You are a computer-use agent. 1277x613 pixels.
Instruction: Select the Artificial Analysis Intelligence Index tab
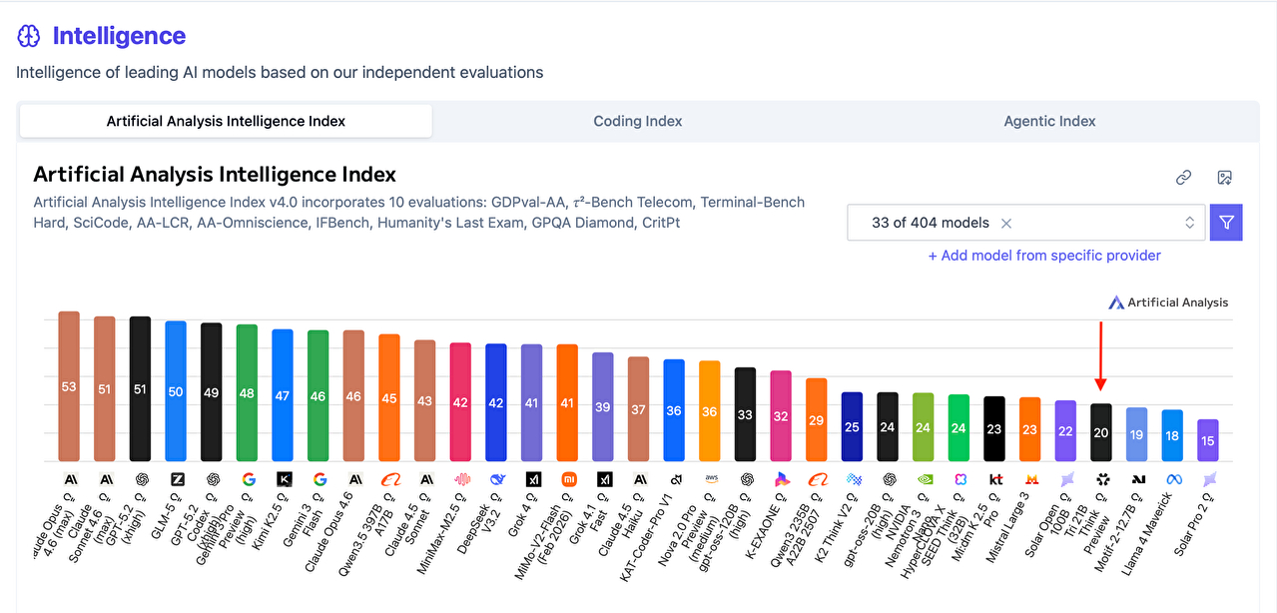pos(226,121)
